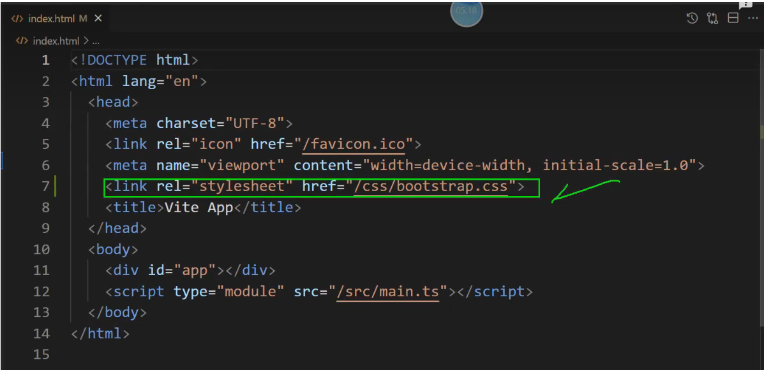Click the "module" script type value
Viewport: 764px width, 372px height.
click(x=250, y=291)
